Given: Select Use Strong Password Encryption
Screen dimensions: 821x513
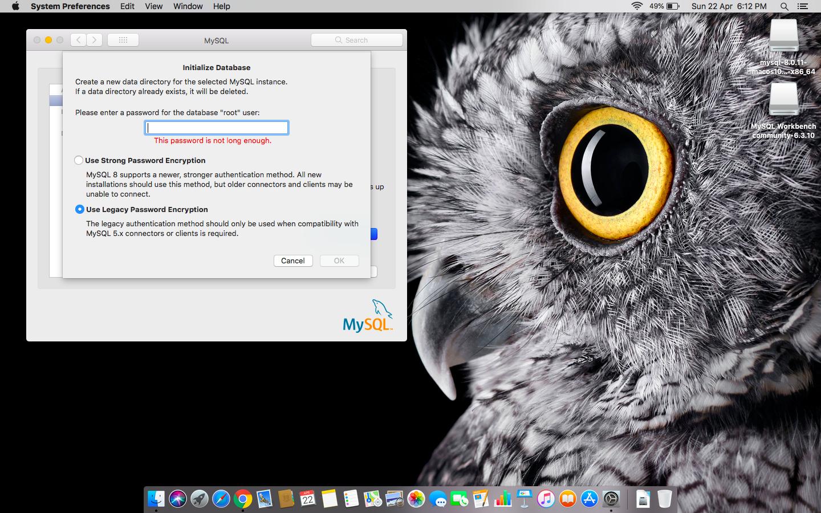Looking at the screenshot, I should click(x=79, y=161).
